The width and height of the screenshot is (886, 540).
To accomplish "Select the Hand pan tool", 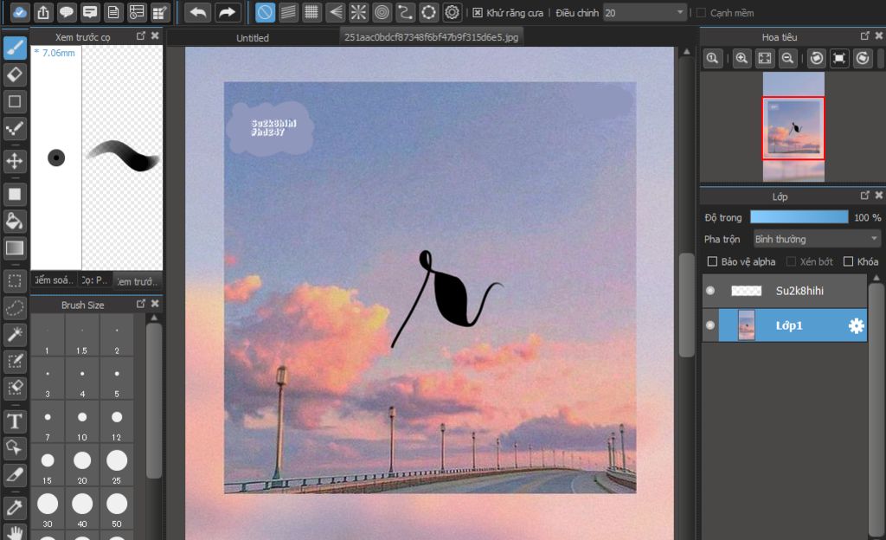I will point(15,532).
